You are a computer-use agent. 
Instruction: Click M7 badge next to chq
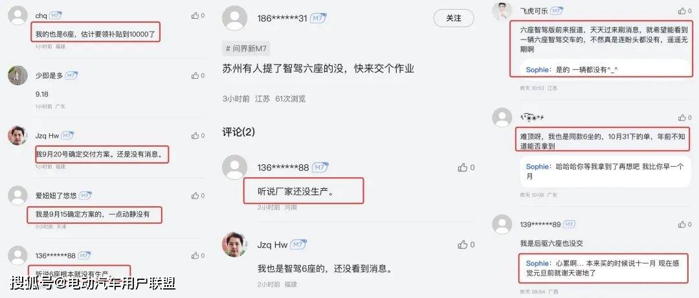coord(55,16)
